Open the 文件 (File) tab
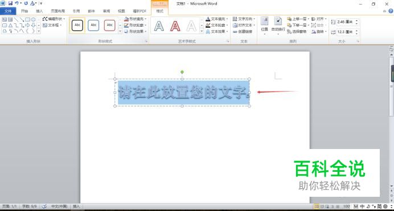394x211 pixels. [x=8, y=11]
